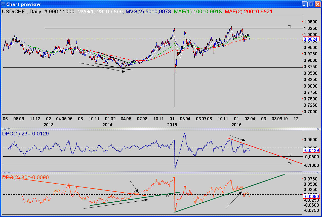This screenshot has height=217, width=322.
Task: Click the MVG(1) 23=0,9899 legend
Action: click(x=100, y=12)
